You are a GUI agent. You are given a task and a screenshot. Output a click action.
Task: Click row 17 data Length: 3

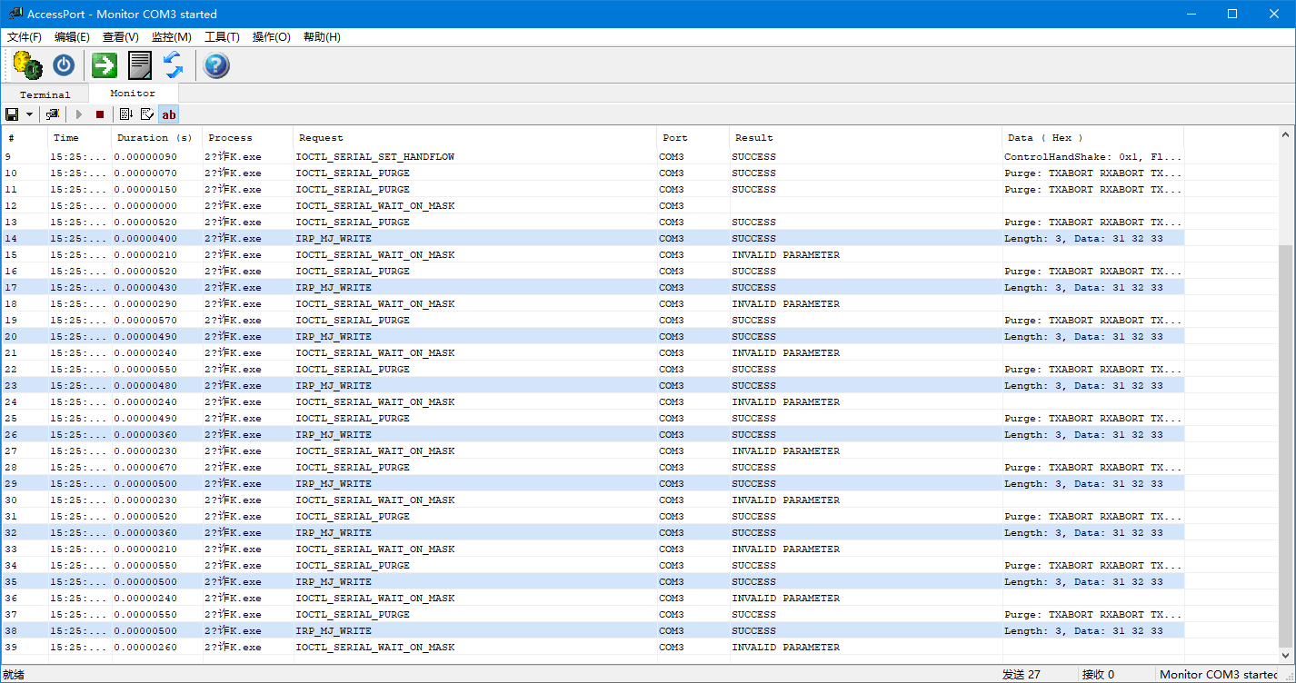tap(1083, 288)
